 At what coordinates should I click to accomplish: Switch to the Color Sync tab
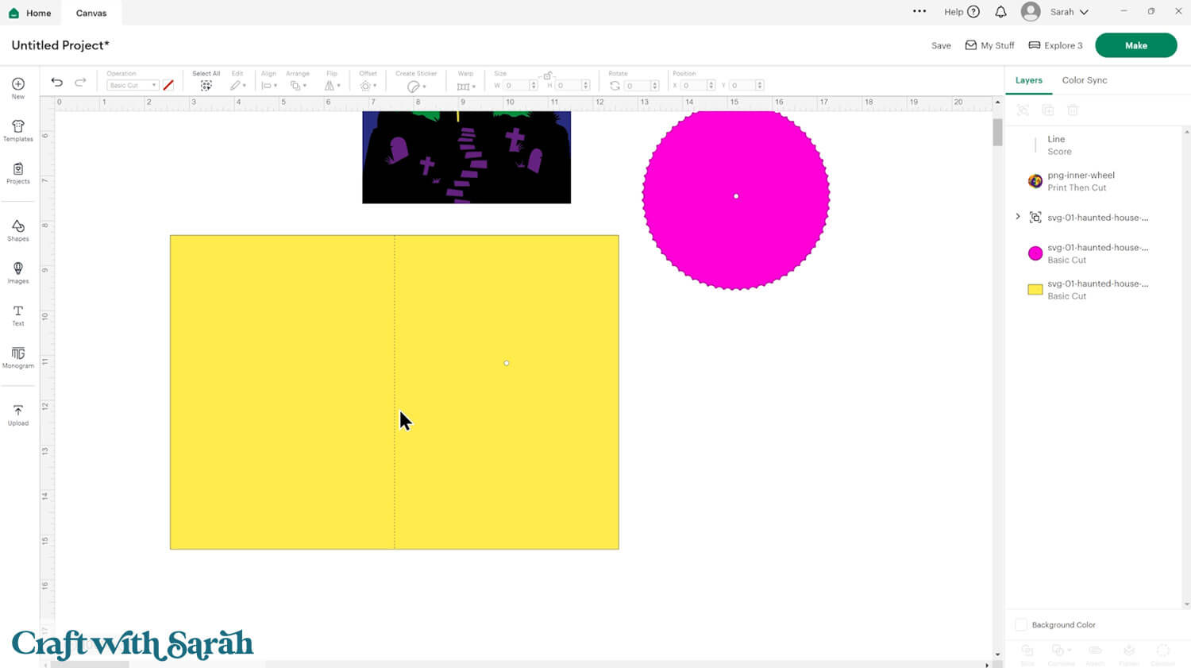[x=1085, y=80]
